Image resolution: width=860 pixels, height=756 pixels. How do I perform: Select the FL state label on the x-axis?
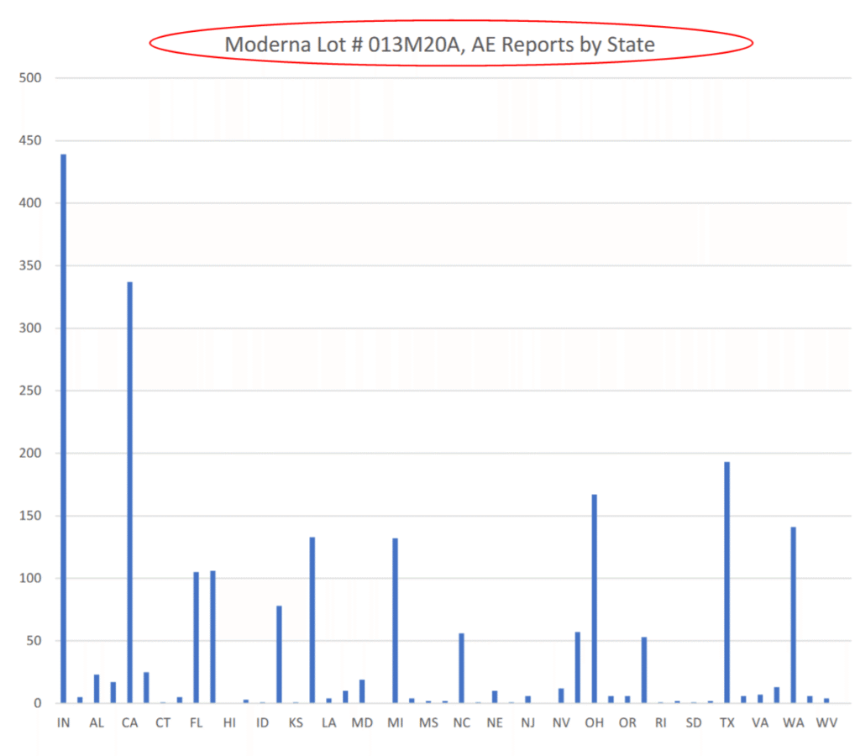(x=197, y=723)
